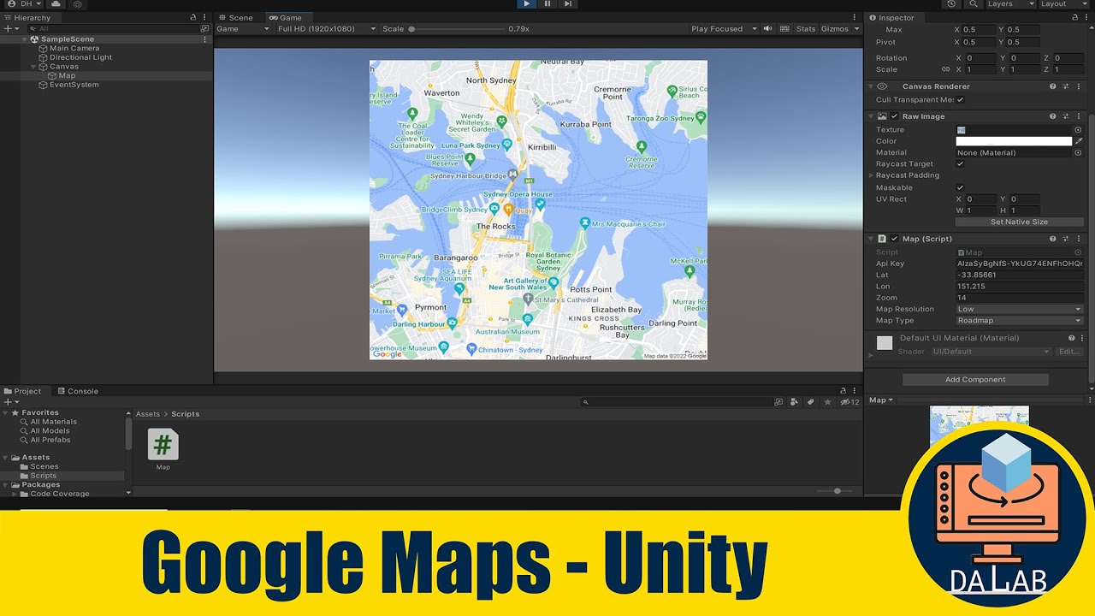
Task: Open the Play Focused dropdown
Action: click(724, 28)
